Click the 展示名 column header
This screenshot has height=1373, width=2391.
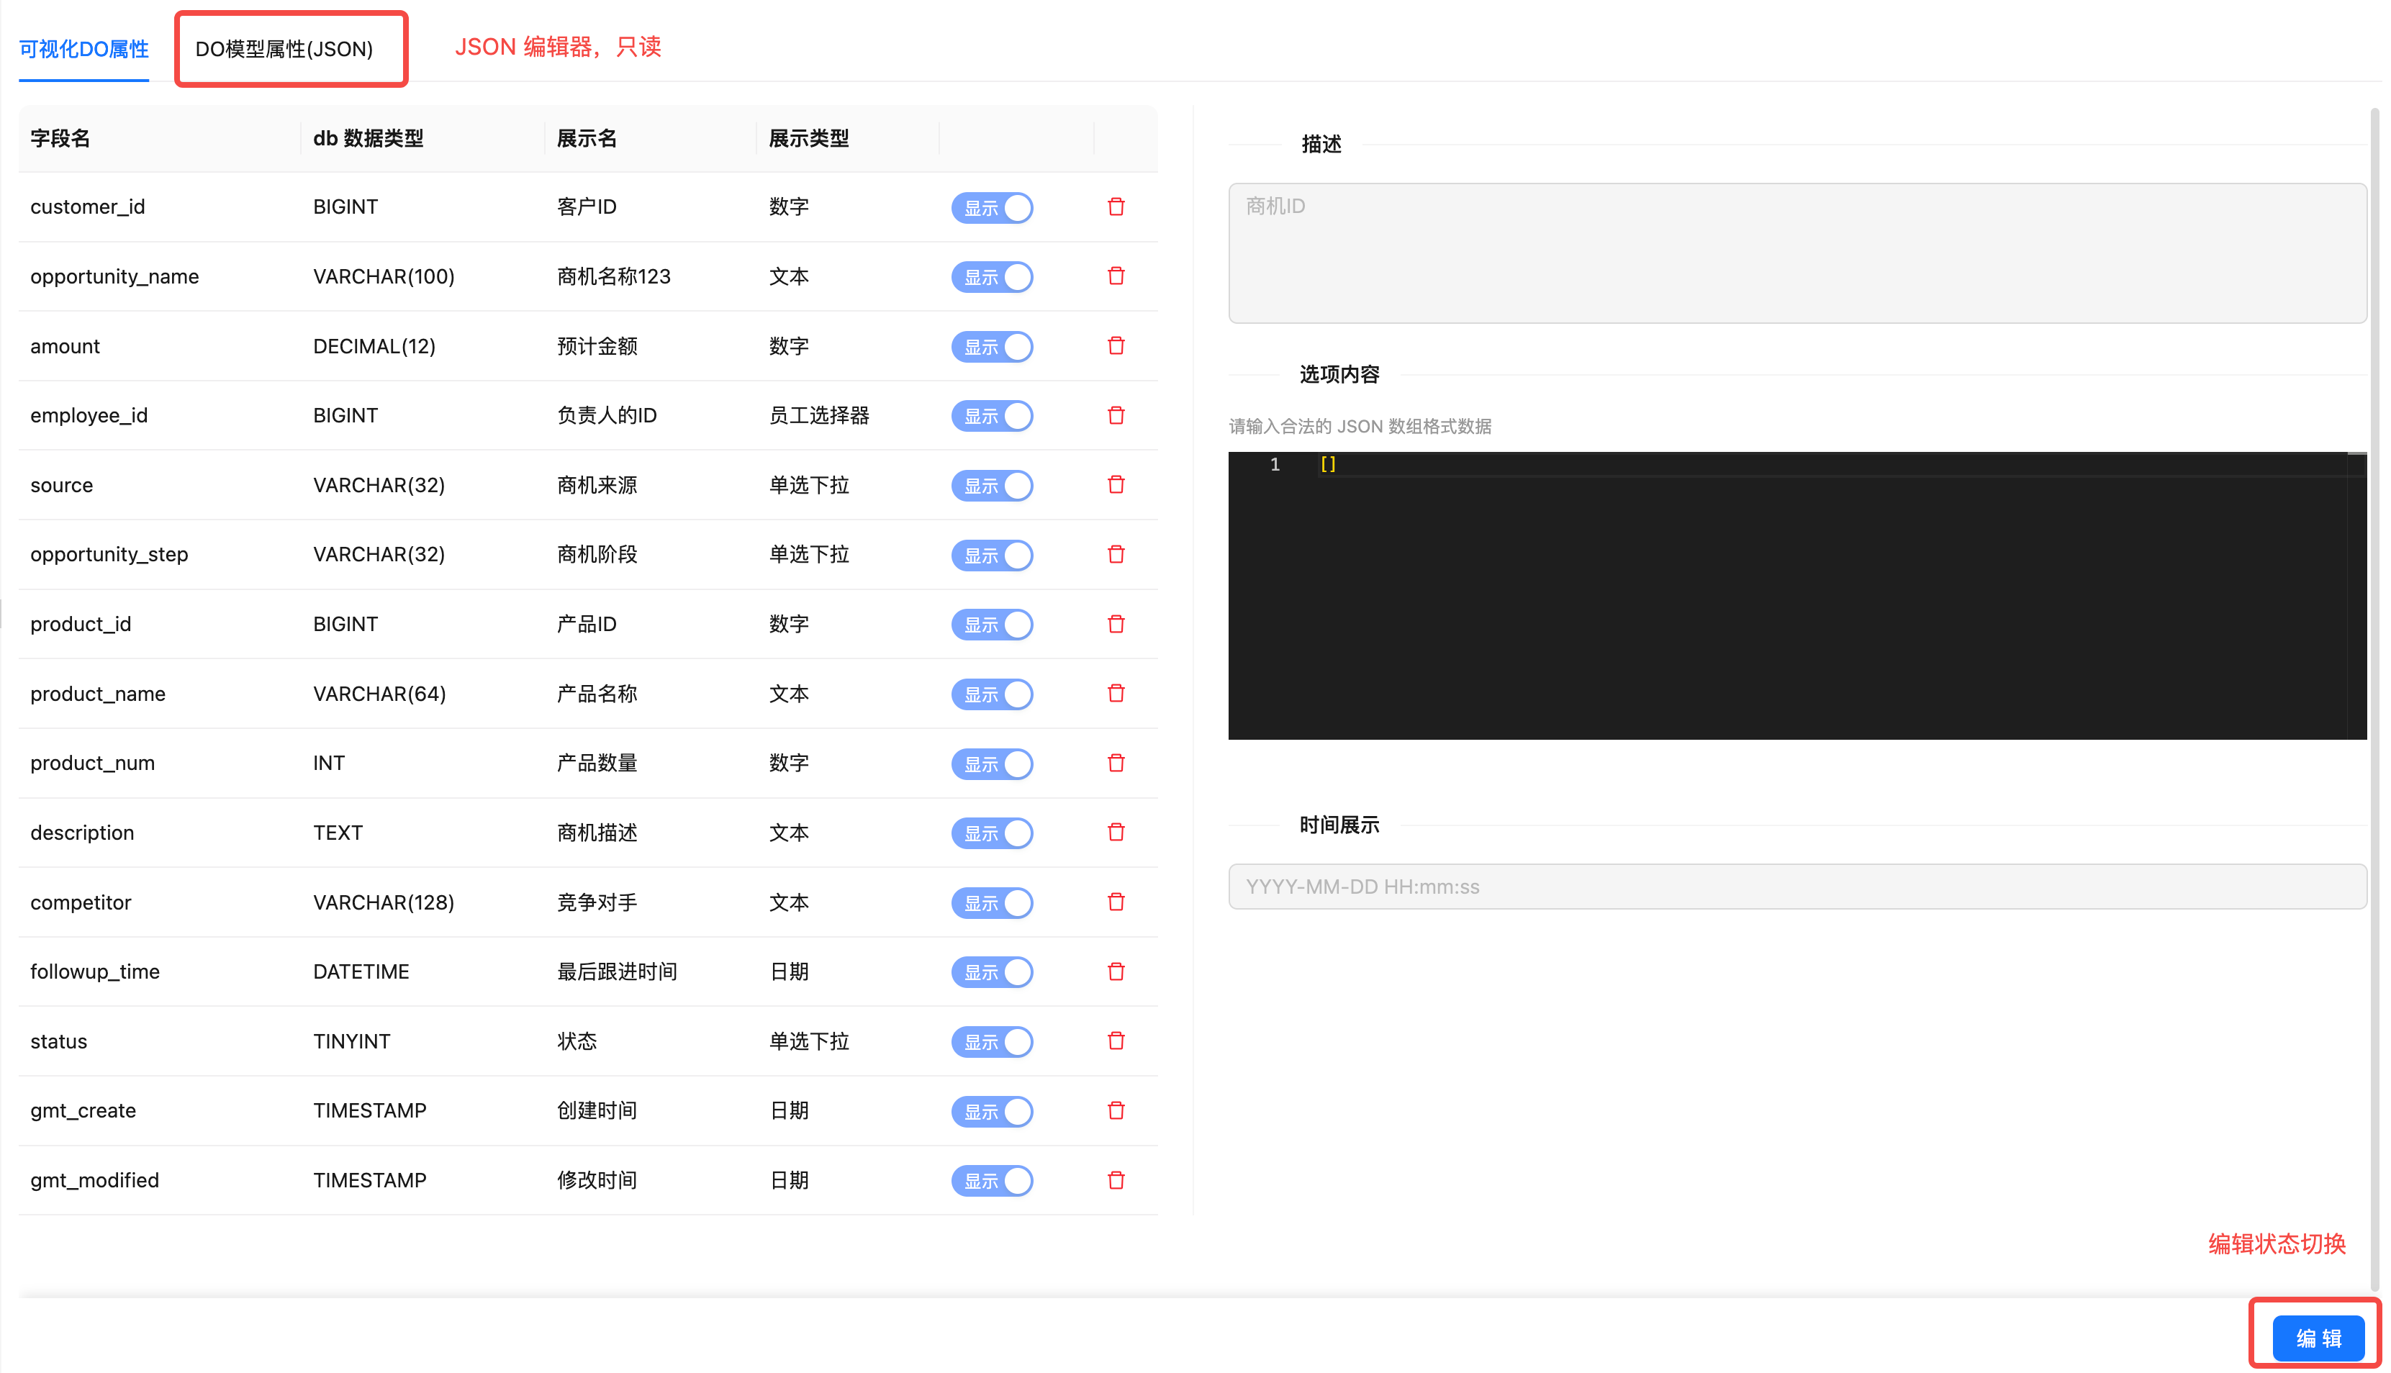pyautogui.click(x=587, y=139)
